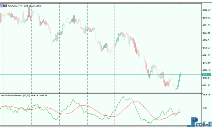Click the current price tag 1716.19
The width and height of the screenshot is (212, 128).
[207, 74]
